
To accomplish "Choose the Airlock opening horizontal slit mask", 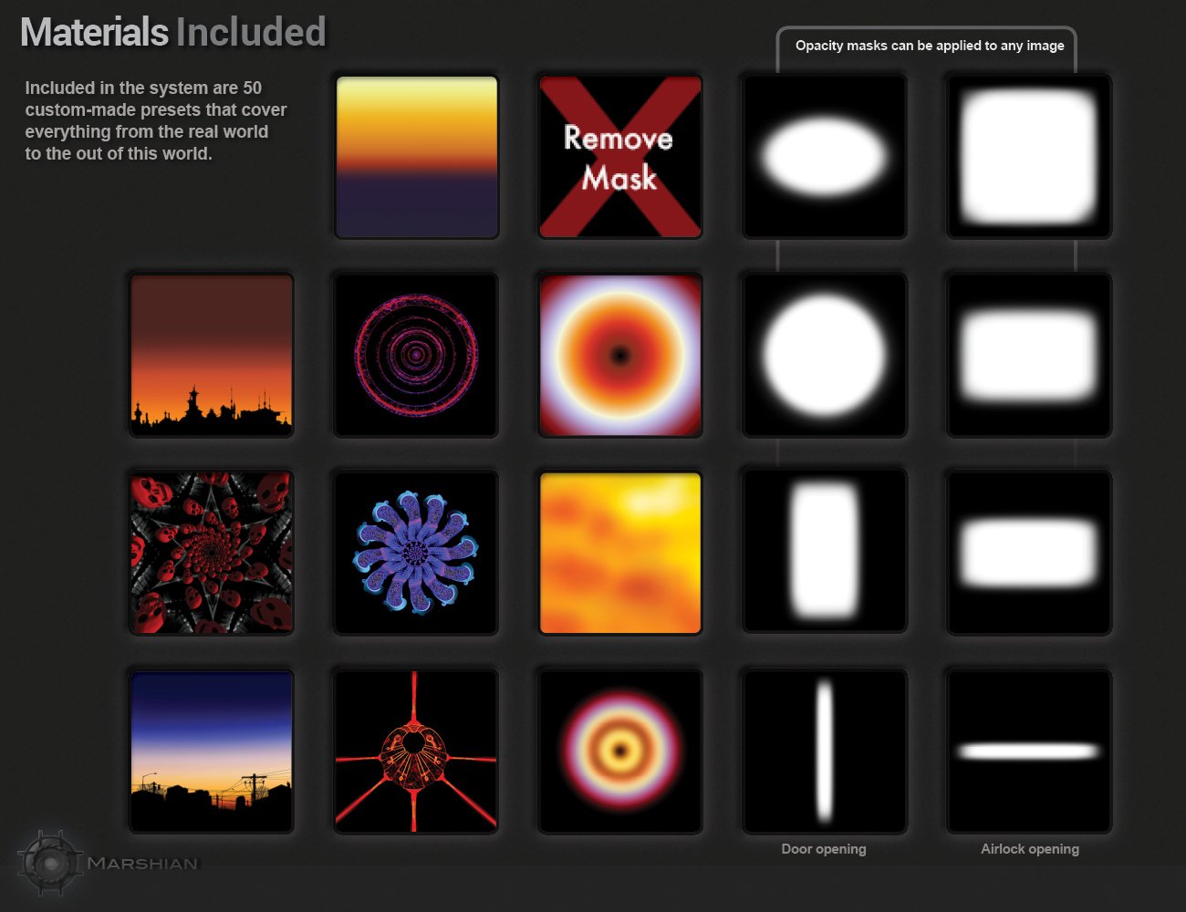I will [x=1029, y=751].
